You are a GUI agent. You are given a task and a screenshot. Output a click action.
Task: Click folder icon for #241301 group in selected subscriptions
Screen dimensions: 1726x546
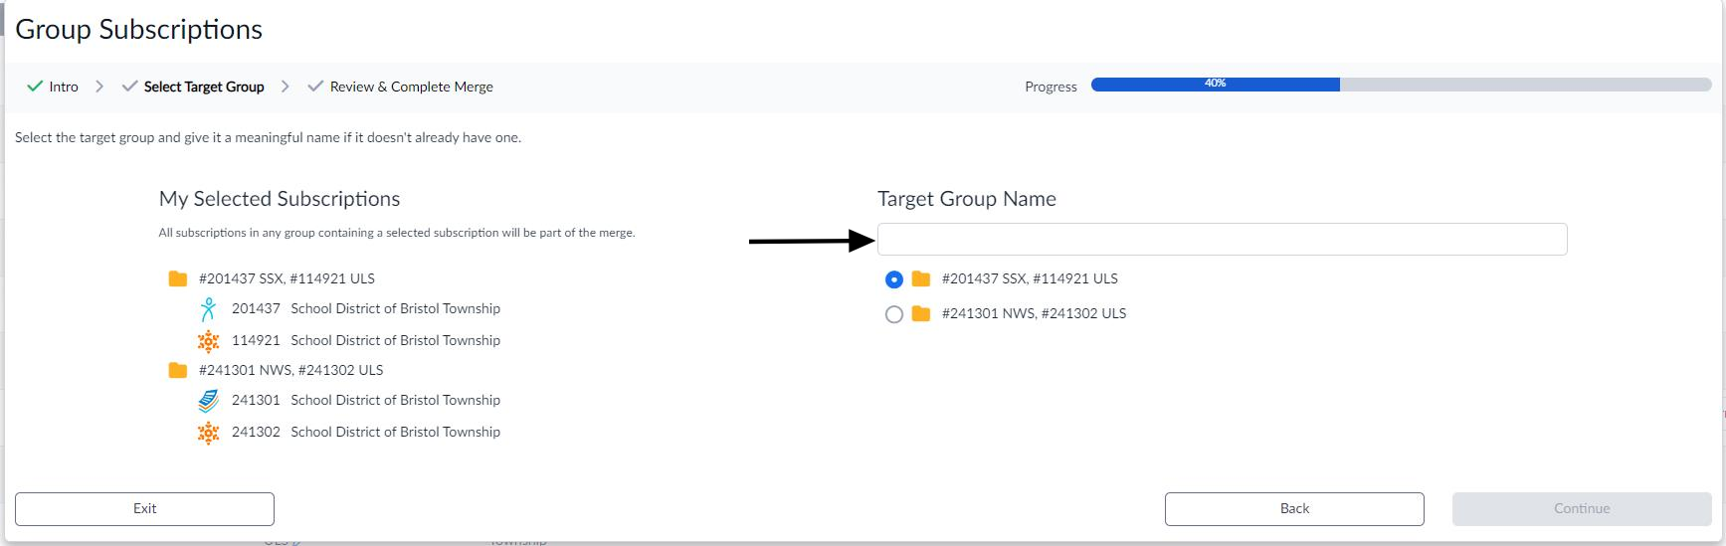[x=178, y=370]
